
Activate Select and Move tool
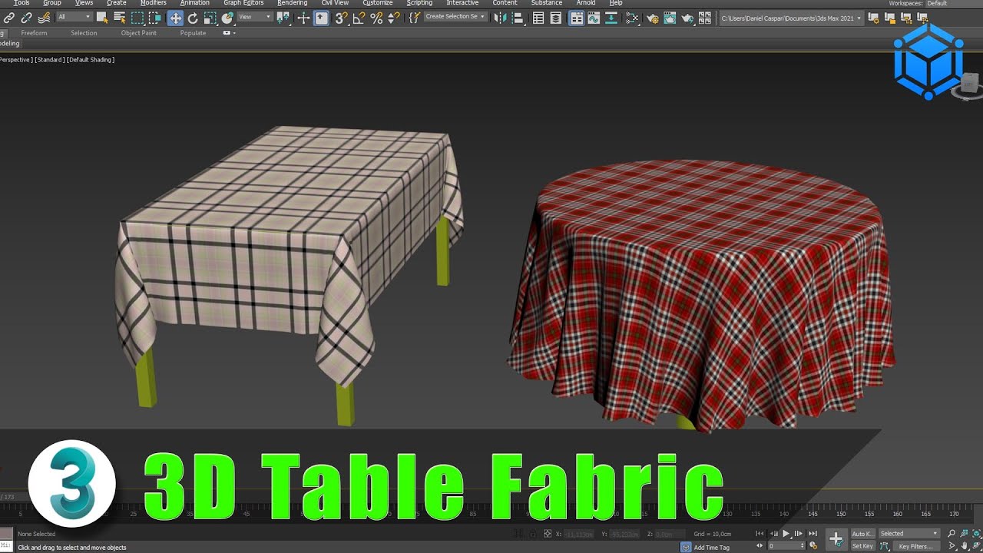(176, 18)
